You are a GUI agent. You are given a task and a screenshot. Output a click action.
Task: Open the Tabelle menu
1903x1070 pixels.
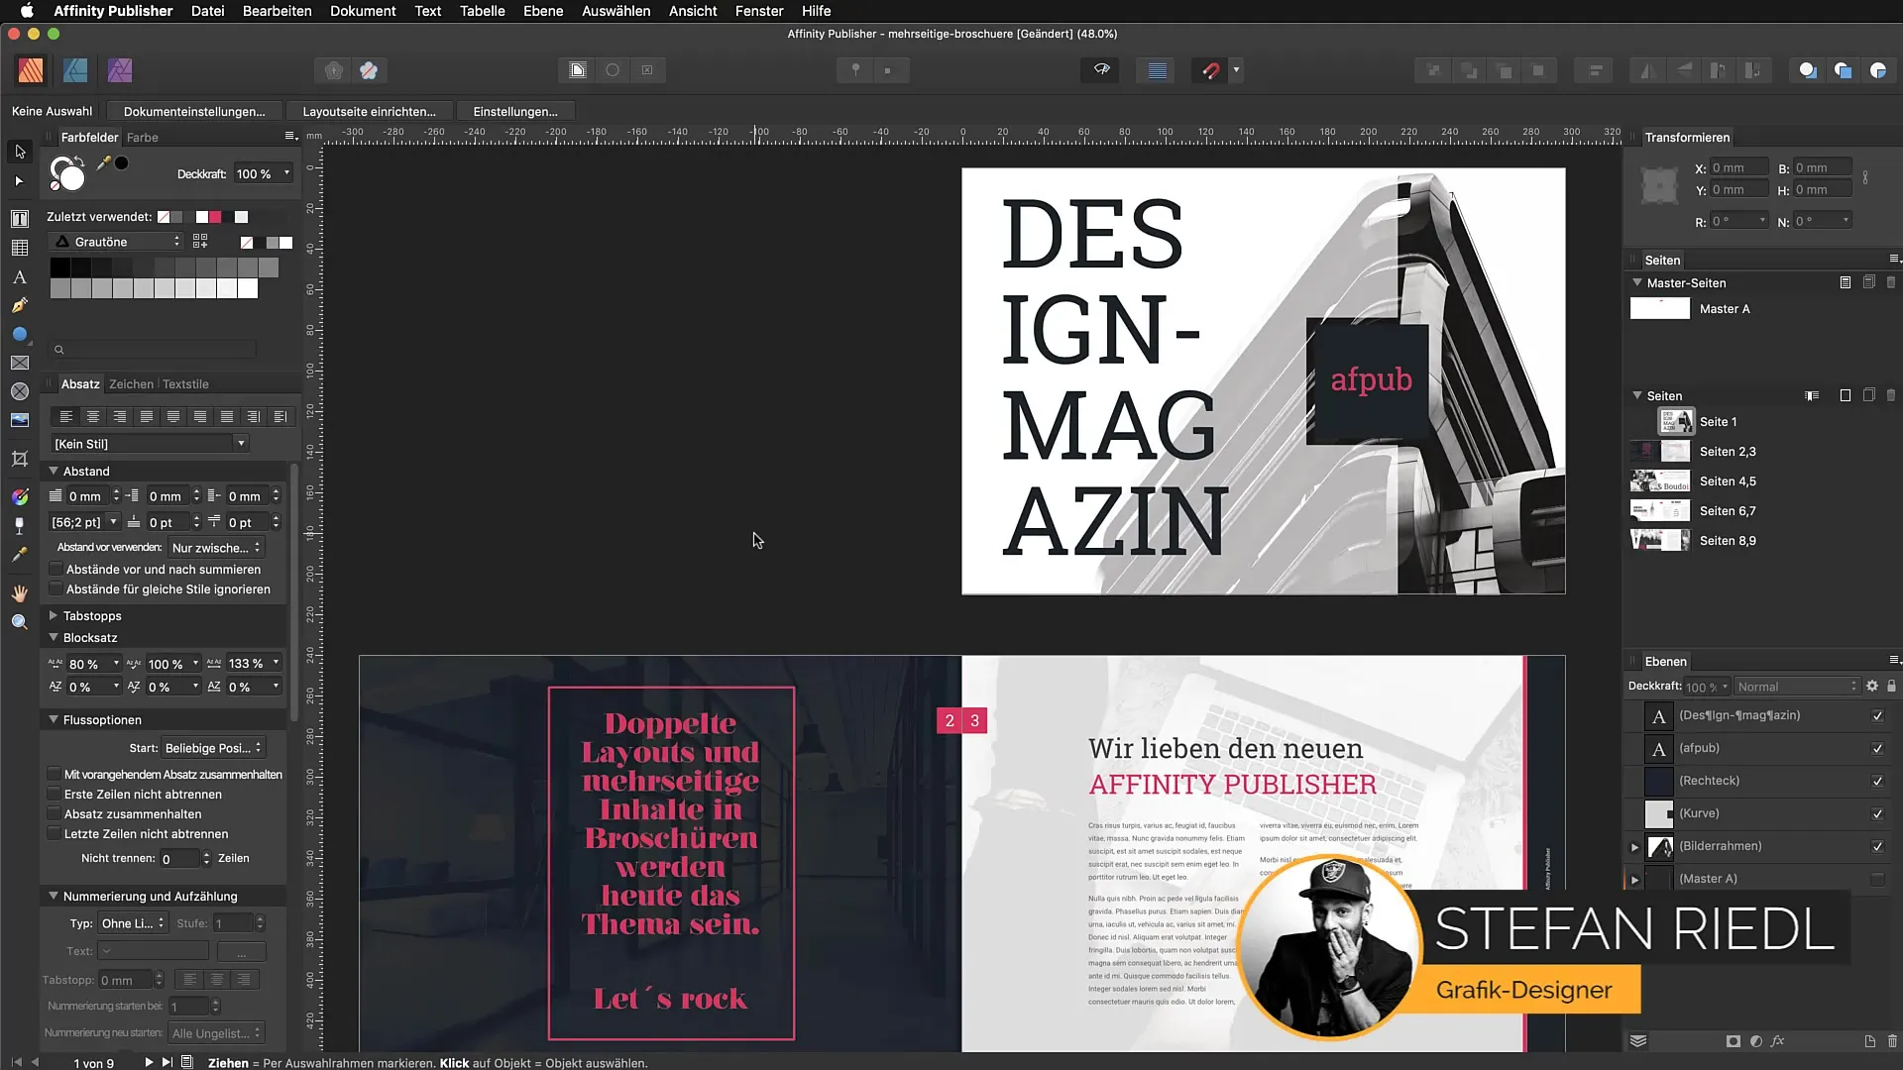click(482, 11)
